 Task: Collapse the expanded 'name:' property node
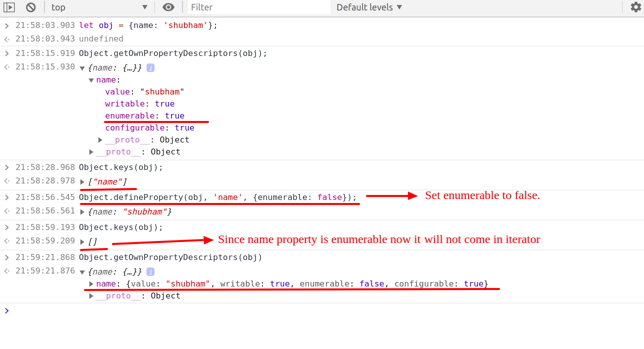click(x=91, y=80)
